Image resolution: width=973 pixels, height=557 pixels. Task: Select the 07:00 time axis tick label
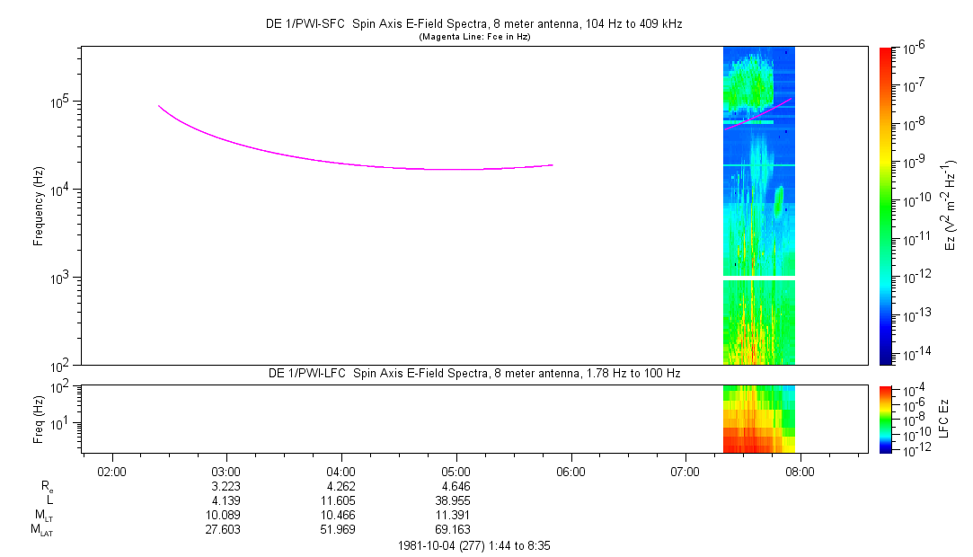[686, 470]
